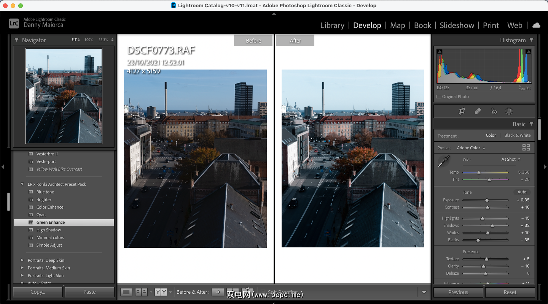This screenshot has width=548, height=304.
Task: Click the Exposure slider handle
Action: pyautogui.click(x=487, y=200)
